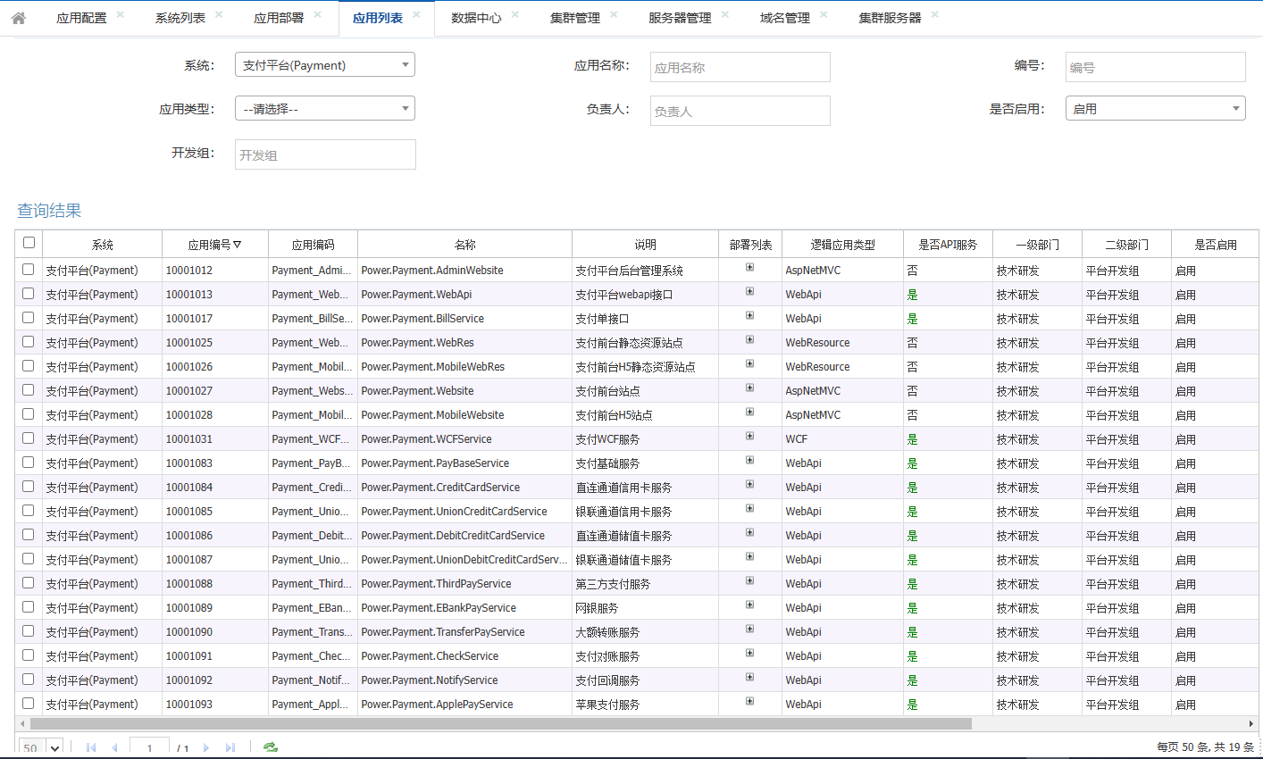
Task: Expand deployment list for Power.Payment.WCFService
Action: pyautogui.click(x=749, y=436)
